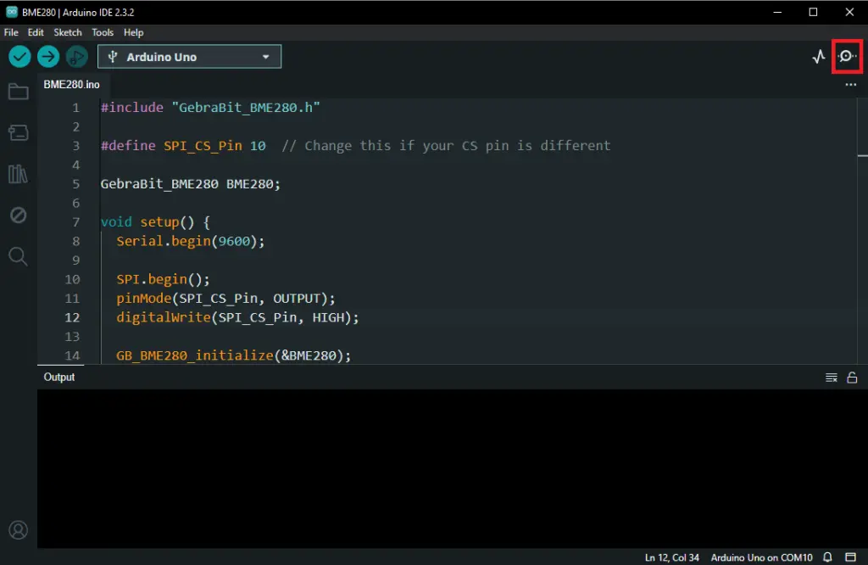
Task: Click the Upload arrow button
Action: pyautogui.click(x=48, y=57)
